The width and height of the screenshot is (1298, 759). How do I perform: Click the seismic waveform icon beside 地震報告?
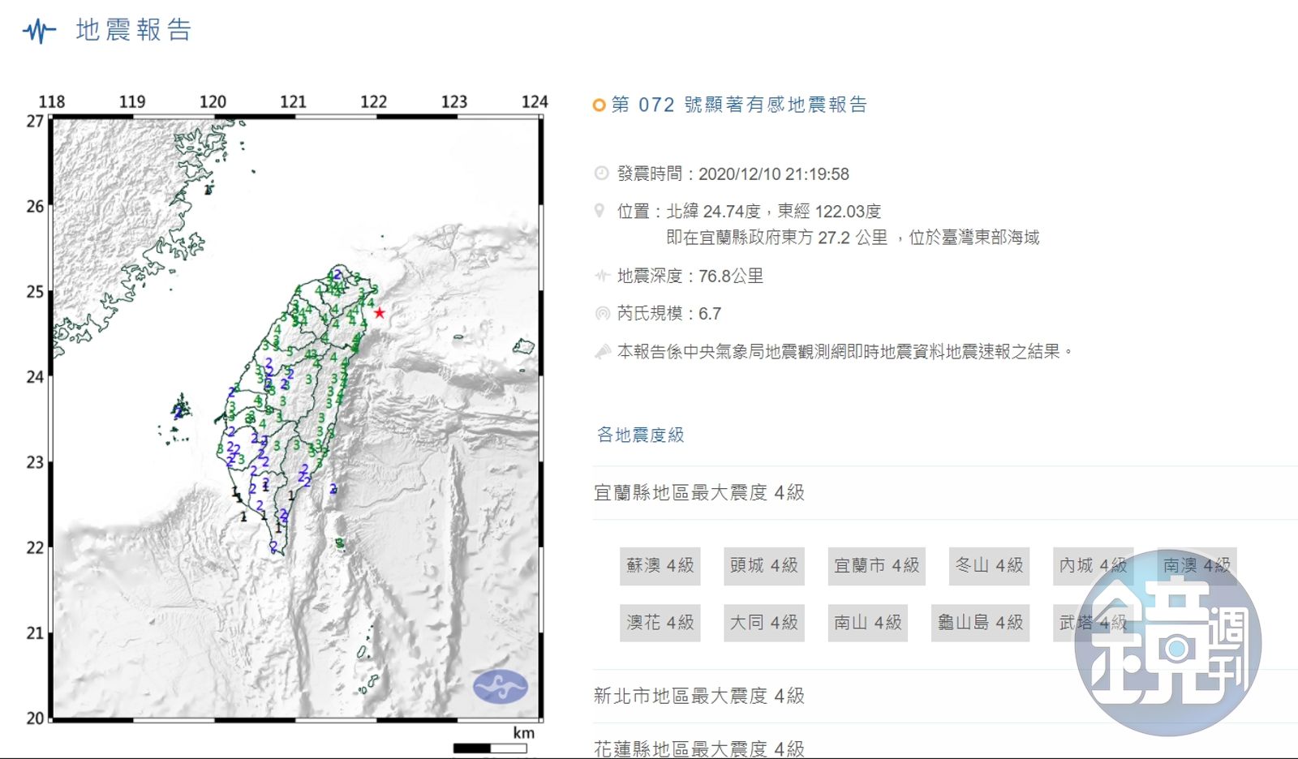(39, 31)
